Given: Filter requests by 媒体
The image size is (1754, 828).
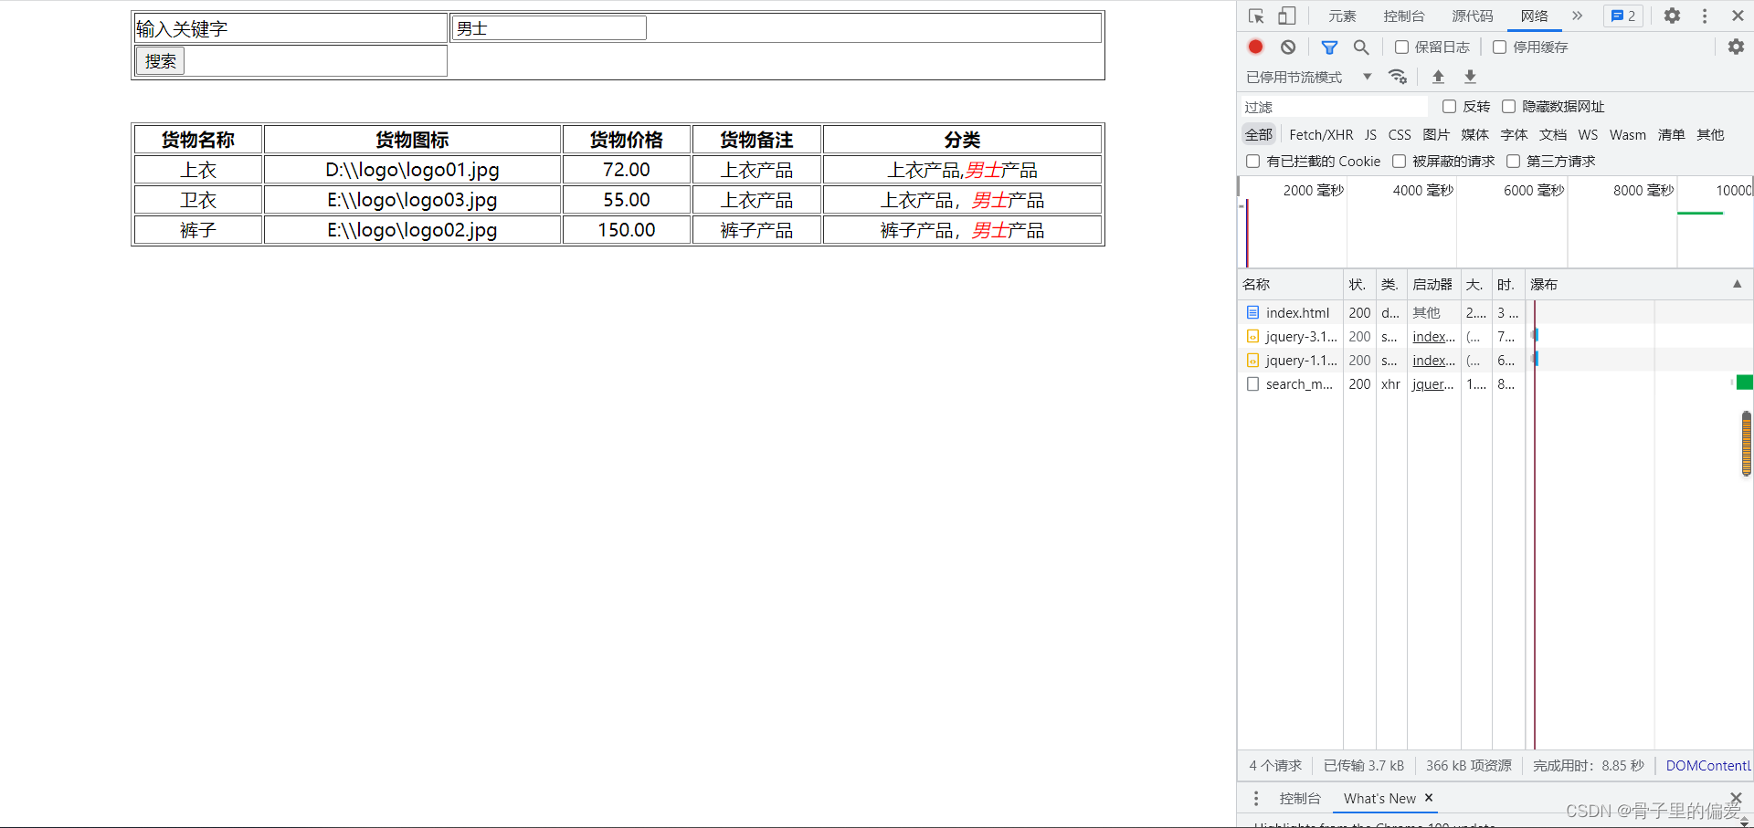Looking at the screenshot, I should click(1474, 134).
